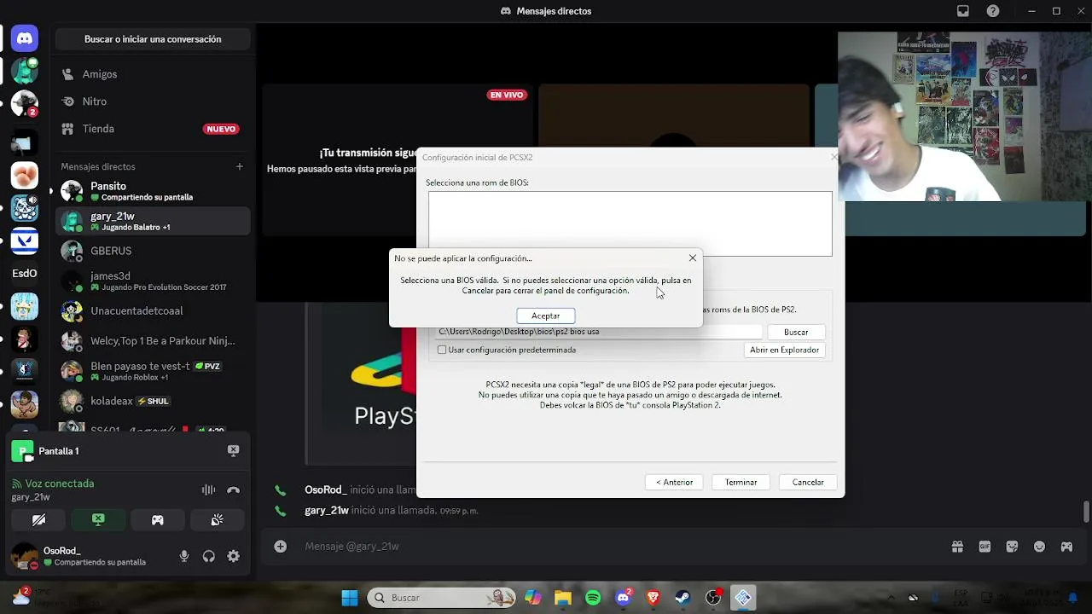1092x614 pixels.
Task: Start an activity with the game controller
Action: coord(158,519)
